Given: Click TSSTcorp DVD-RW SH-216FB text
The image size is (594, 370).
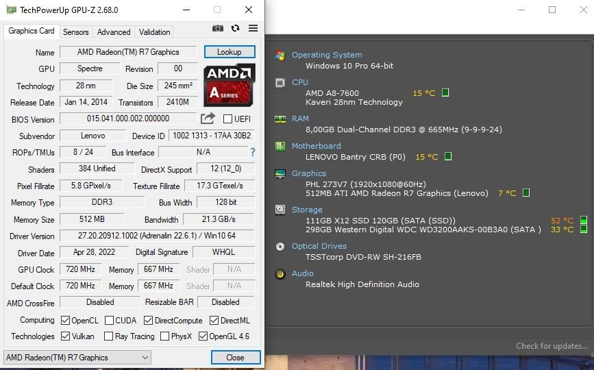Looking at the screenshot, I should point(363,257).
